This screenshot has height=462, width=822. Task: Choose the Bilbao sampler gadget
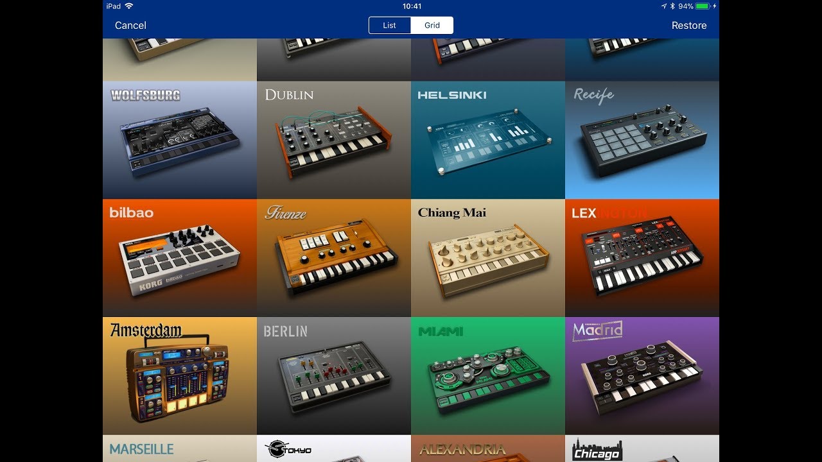180,258
